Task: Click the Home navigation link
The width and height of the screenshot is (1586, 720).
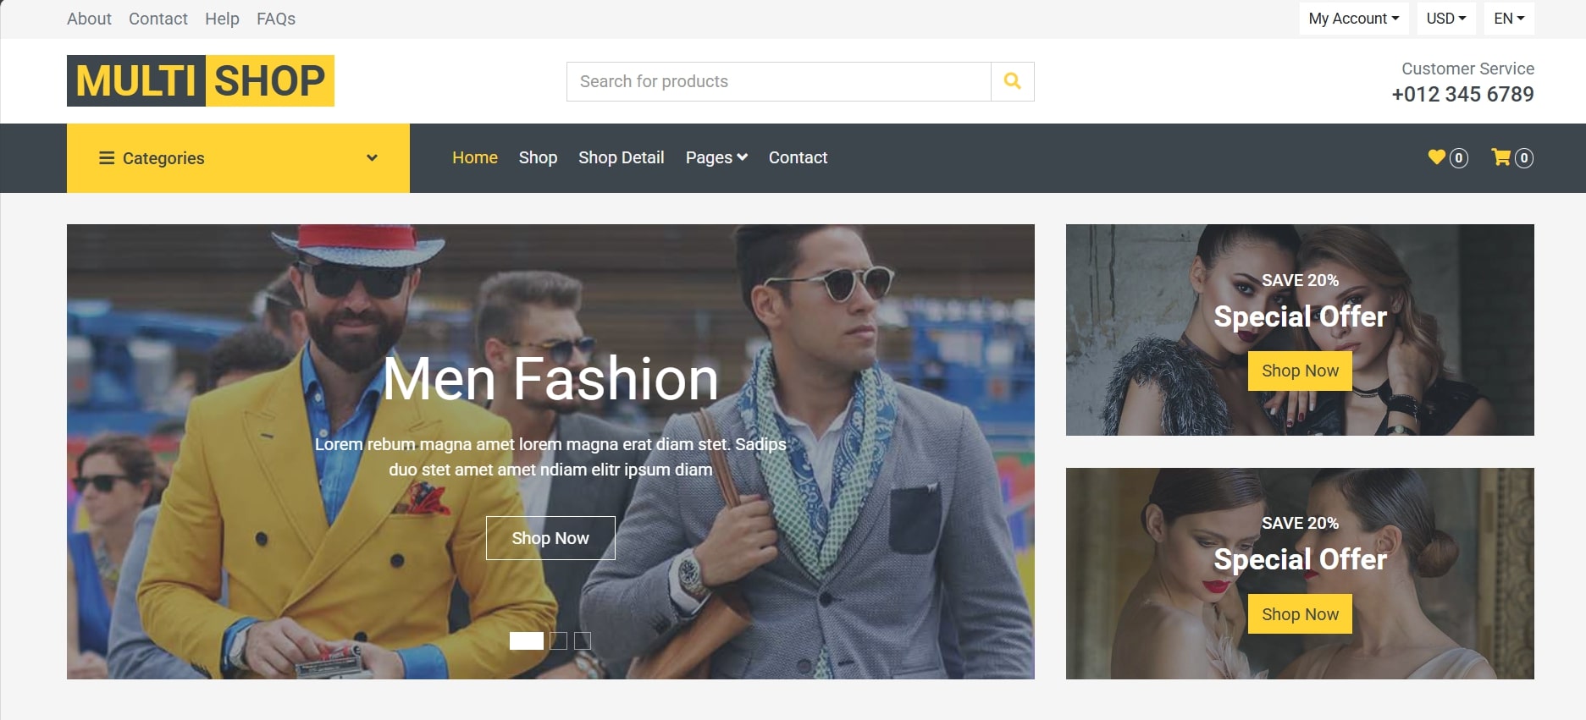Action: click(475, 157)
